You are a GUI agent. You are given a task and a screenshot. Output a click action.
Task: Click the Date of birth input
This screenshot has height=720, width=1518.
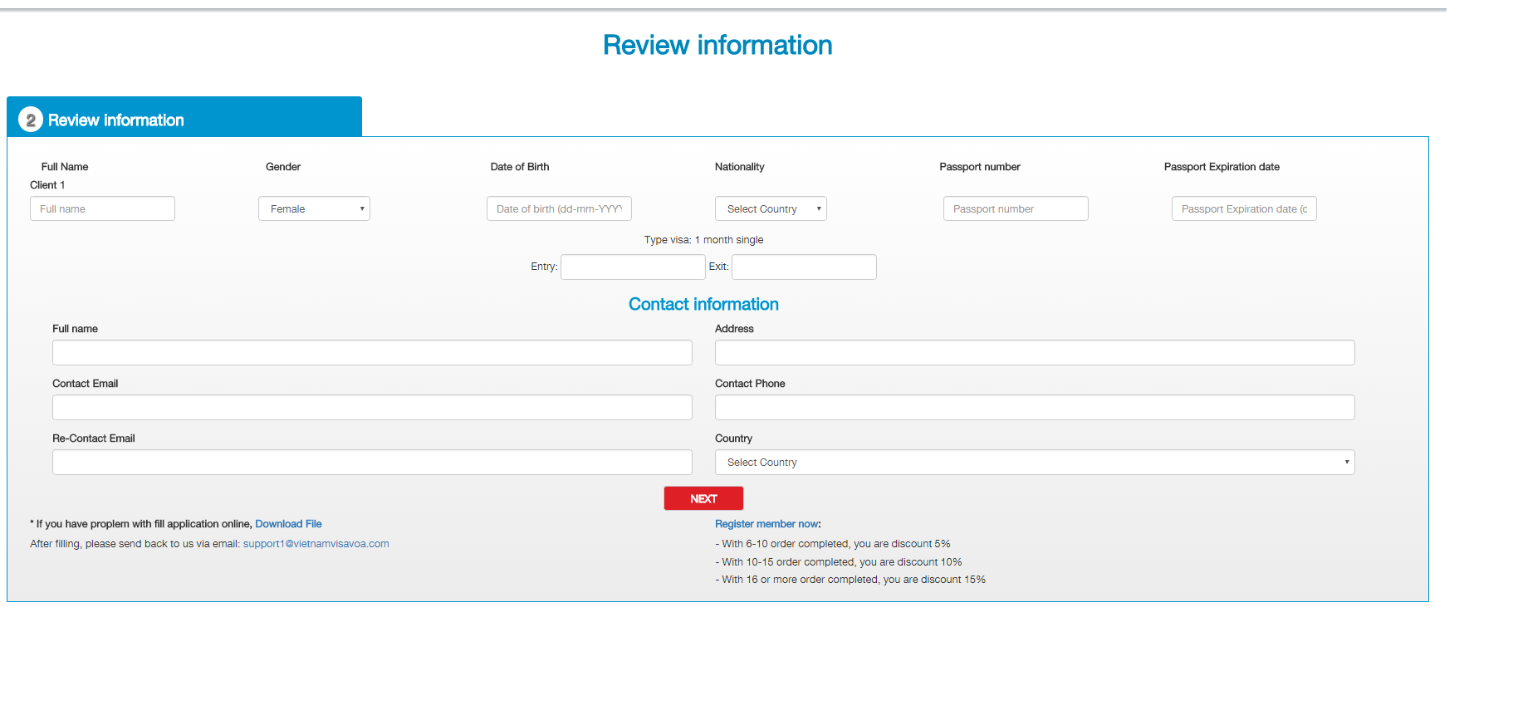559,209
